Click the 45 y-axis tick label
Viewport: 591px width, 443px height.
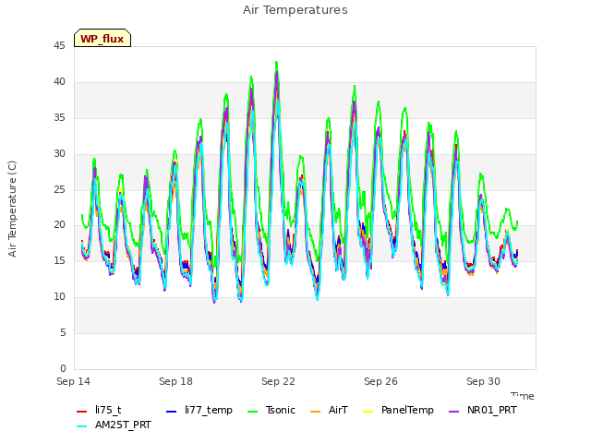[59, 46]
